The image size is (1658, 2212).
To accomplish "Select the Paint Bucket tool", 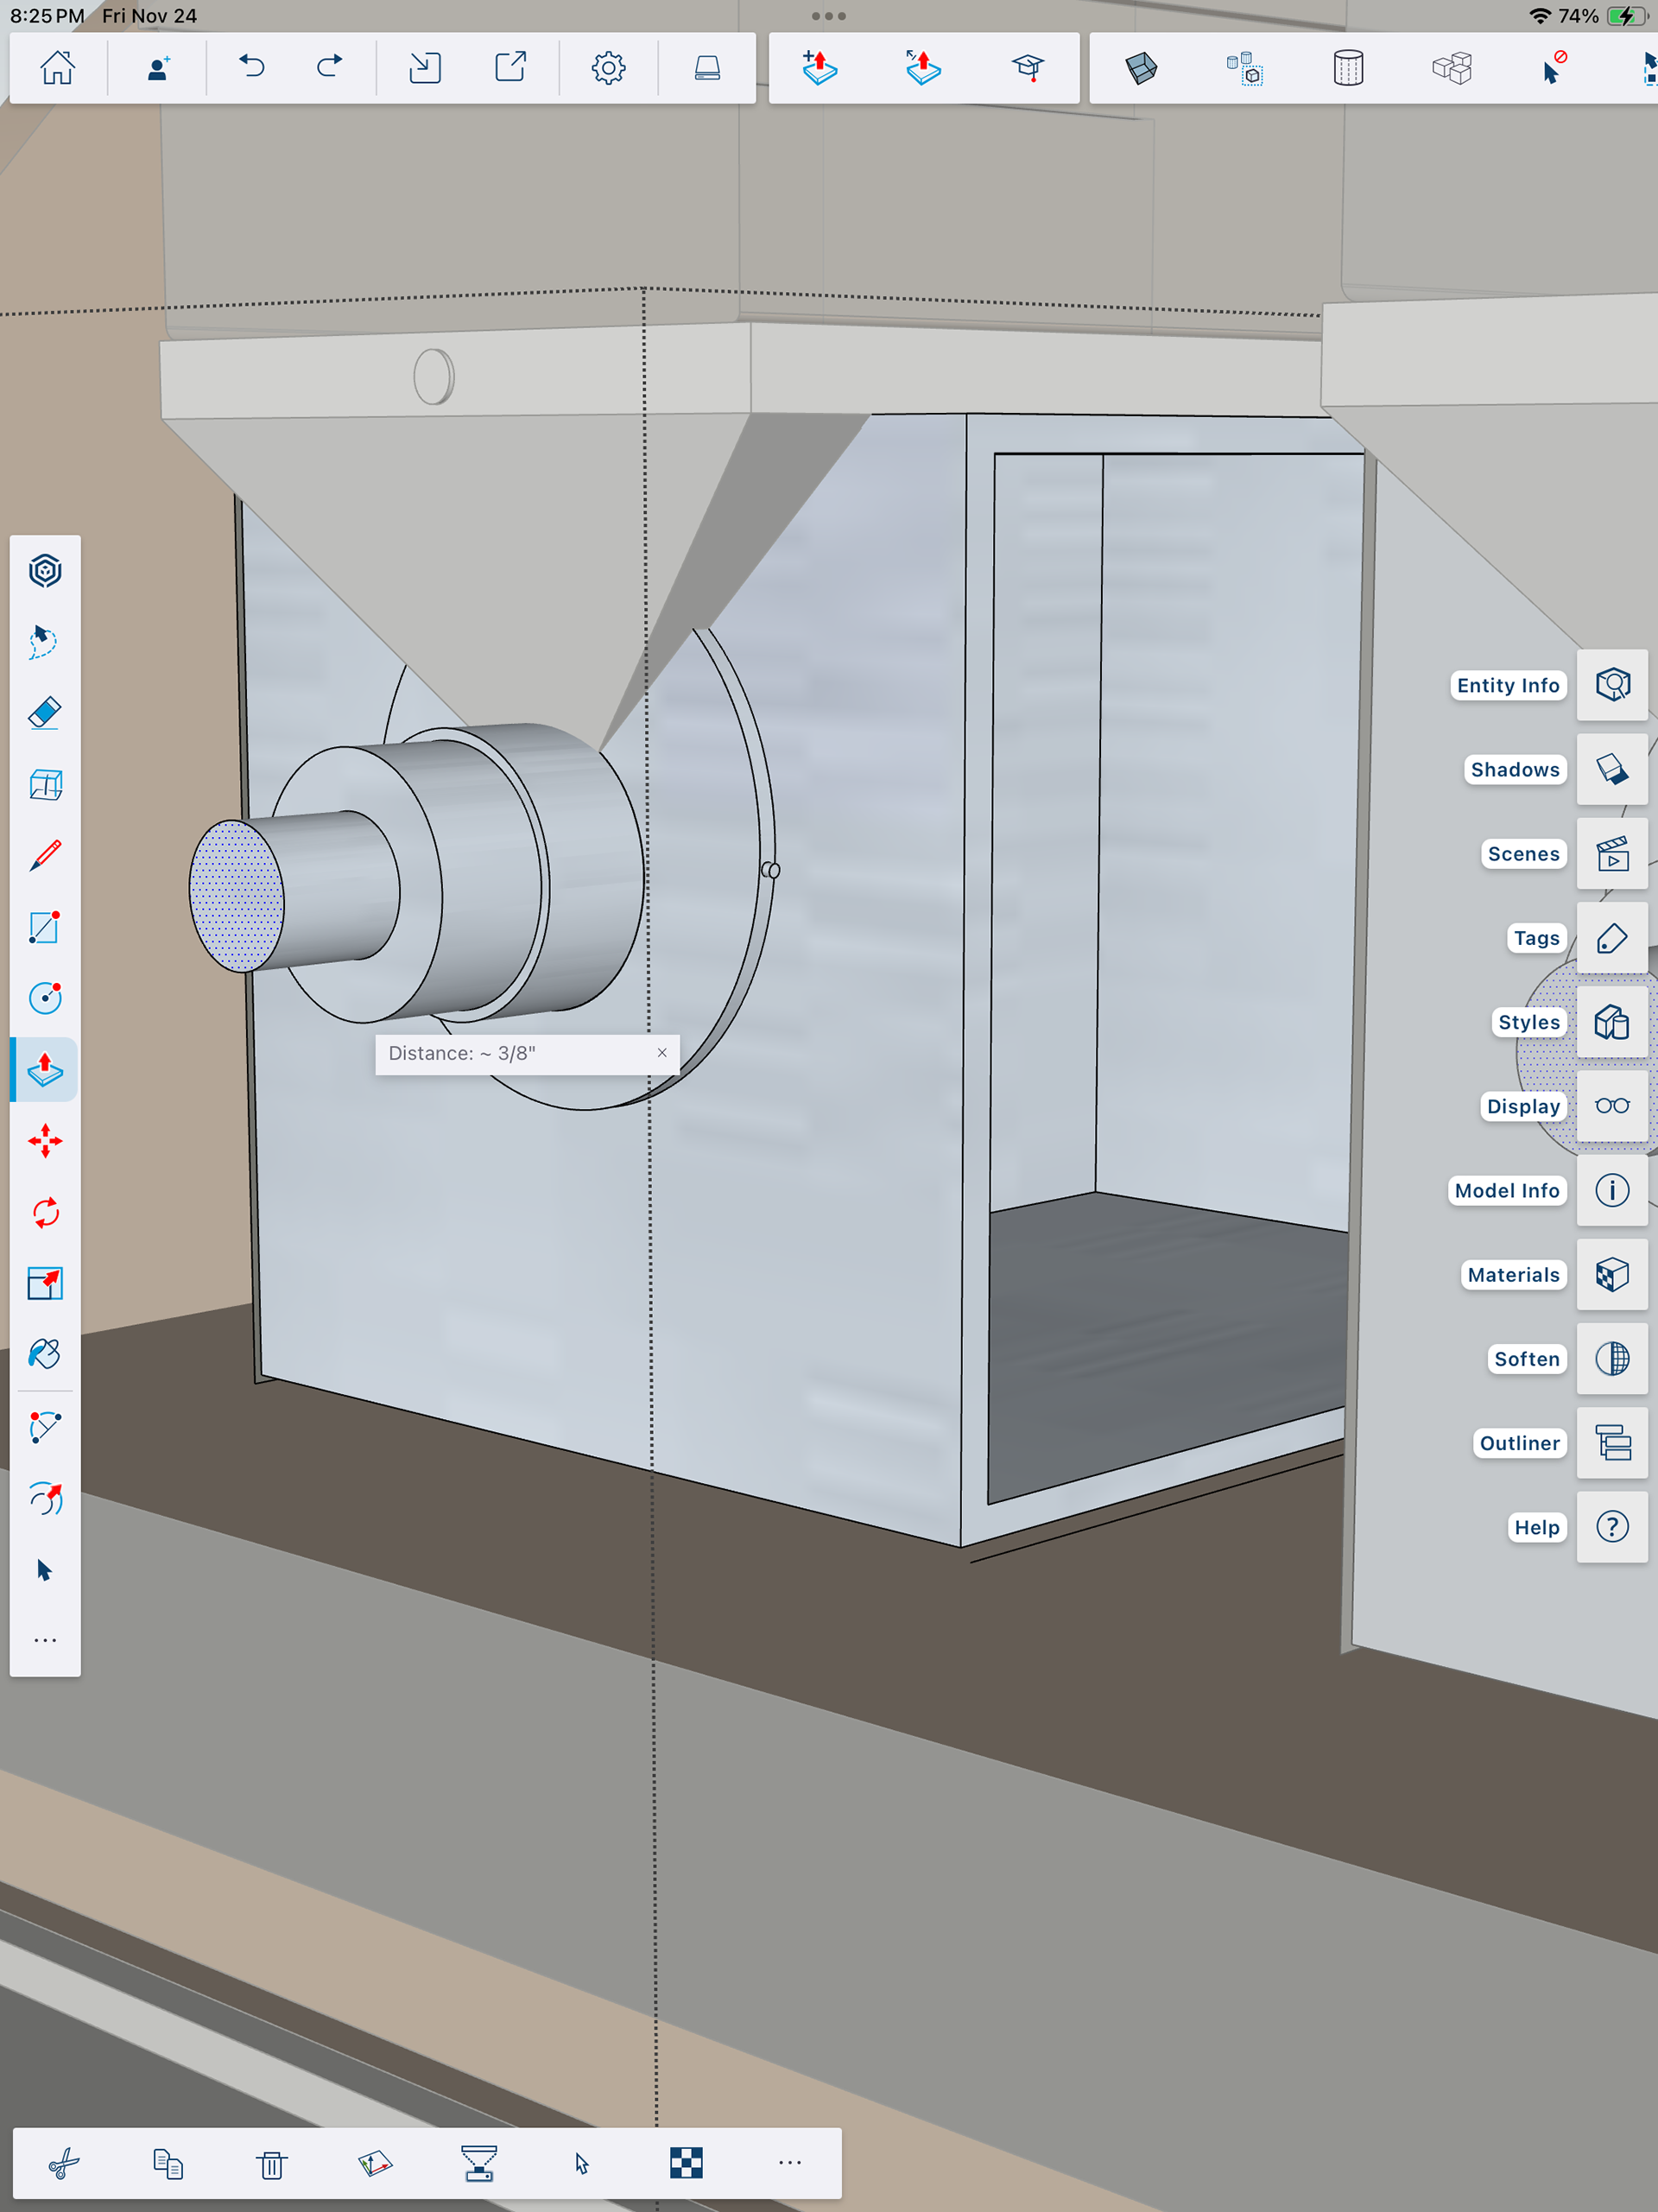I will pyautogui.click(x=45, y=1354).
